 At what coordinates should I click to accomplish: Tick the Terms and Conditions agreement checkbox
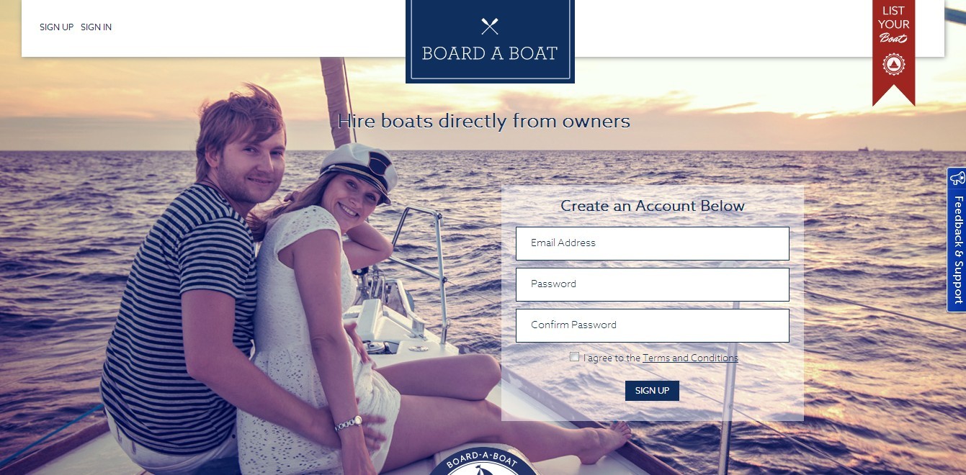574,357
